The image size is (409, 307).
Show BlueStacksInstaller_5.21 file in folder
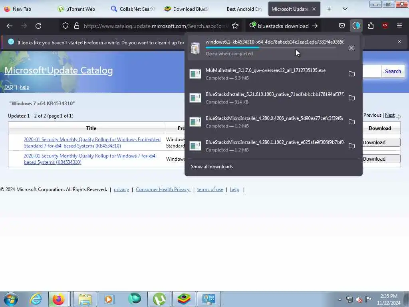(351, 98)
